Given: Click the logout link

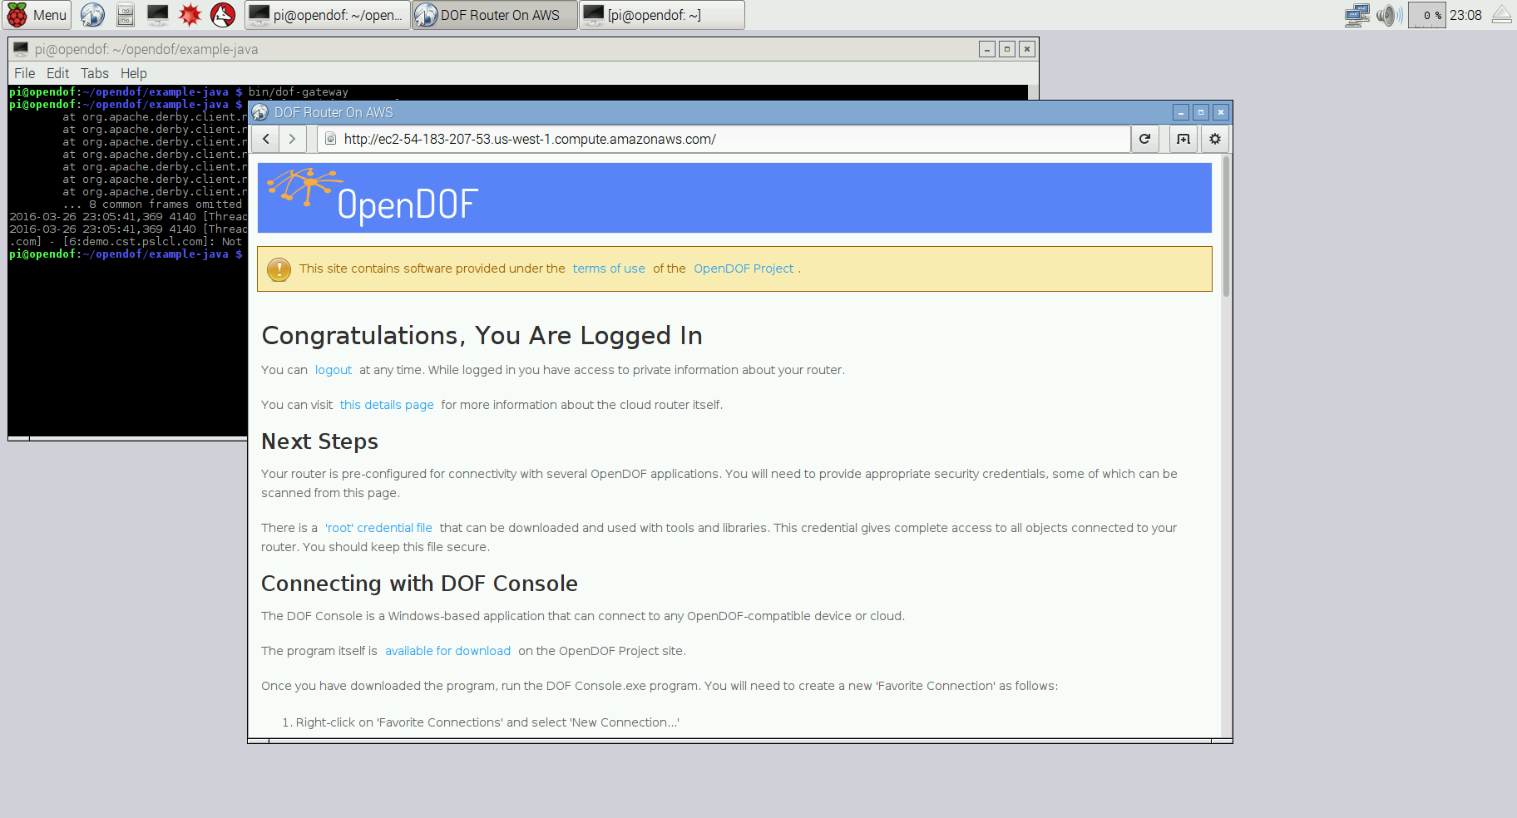Looking at the screenshot, I should click(x=334, y=370).
